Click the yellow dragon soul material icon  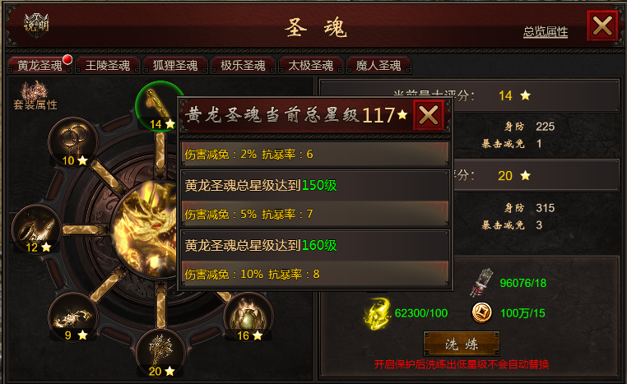coord(377,313)
